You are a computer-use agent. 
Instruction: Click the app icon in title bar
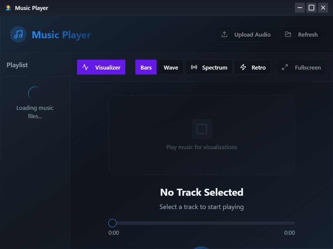8,8
